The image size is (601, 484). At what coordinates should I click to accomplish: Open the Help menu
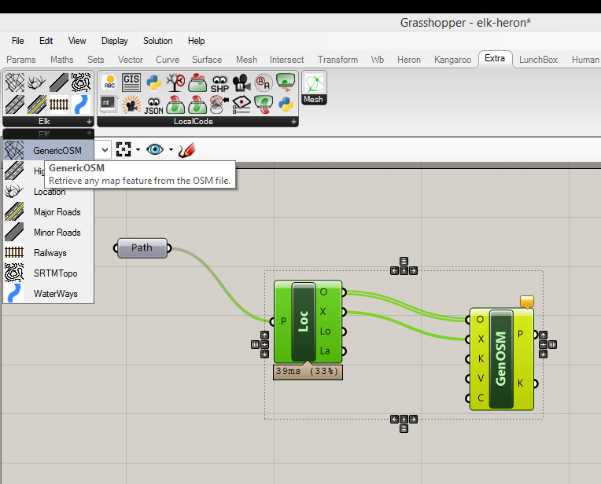(x=196, y=41)
